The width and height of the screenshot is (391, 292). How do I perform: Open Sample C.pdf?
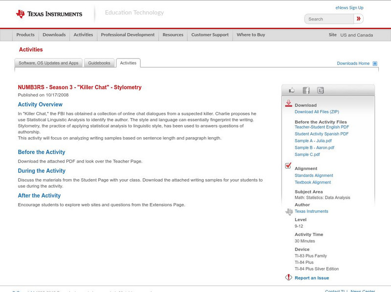(307, 154)
